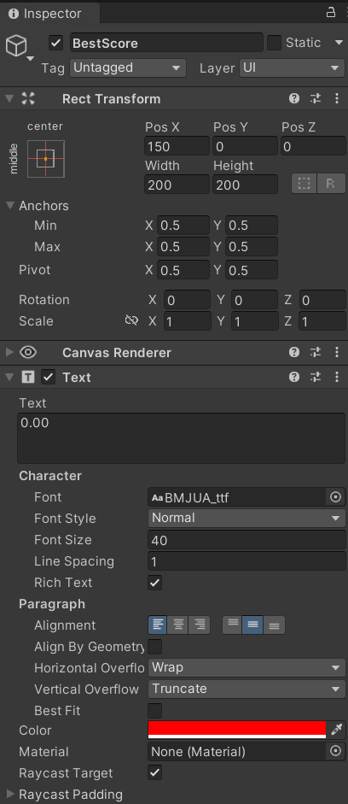Enable the Static checkbox
The height and width of the screenshot is (804, 348).
(x=274, y=43)
